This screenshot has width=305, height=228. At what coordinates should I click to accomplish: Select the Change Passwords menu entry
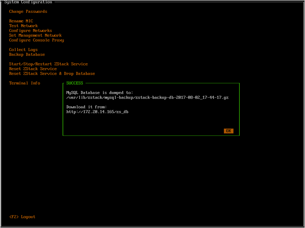click(28, 12)
